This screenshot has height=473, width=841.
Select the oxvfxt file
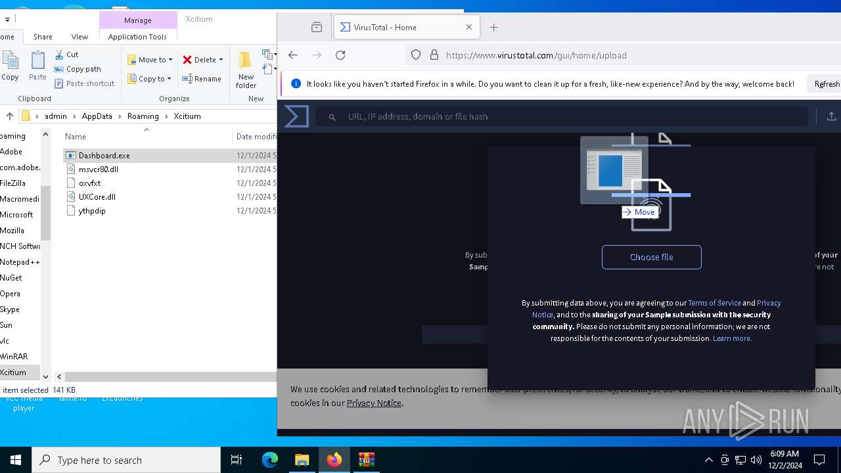coord(89,183)
